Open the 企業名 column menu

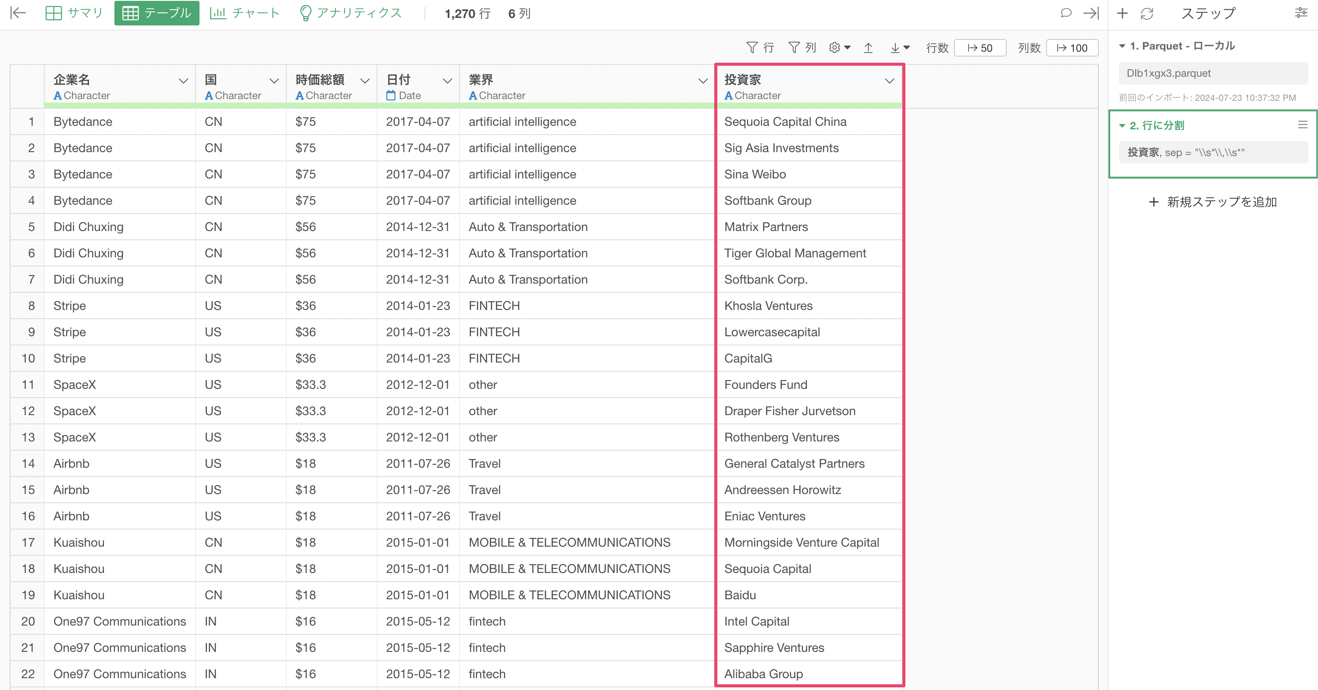pyautogui.click(x=183, y=81)
